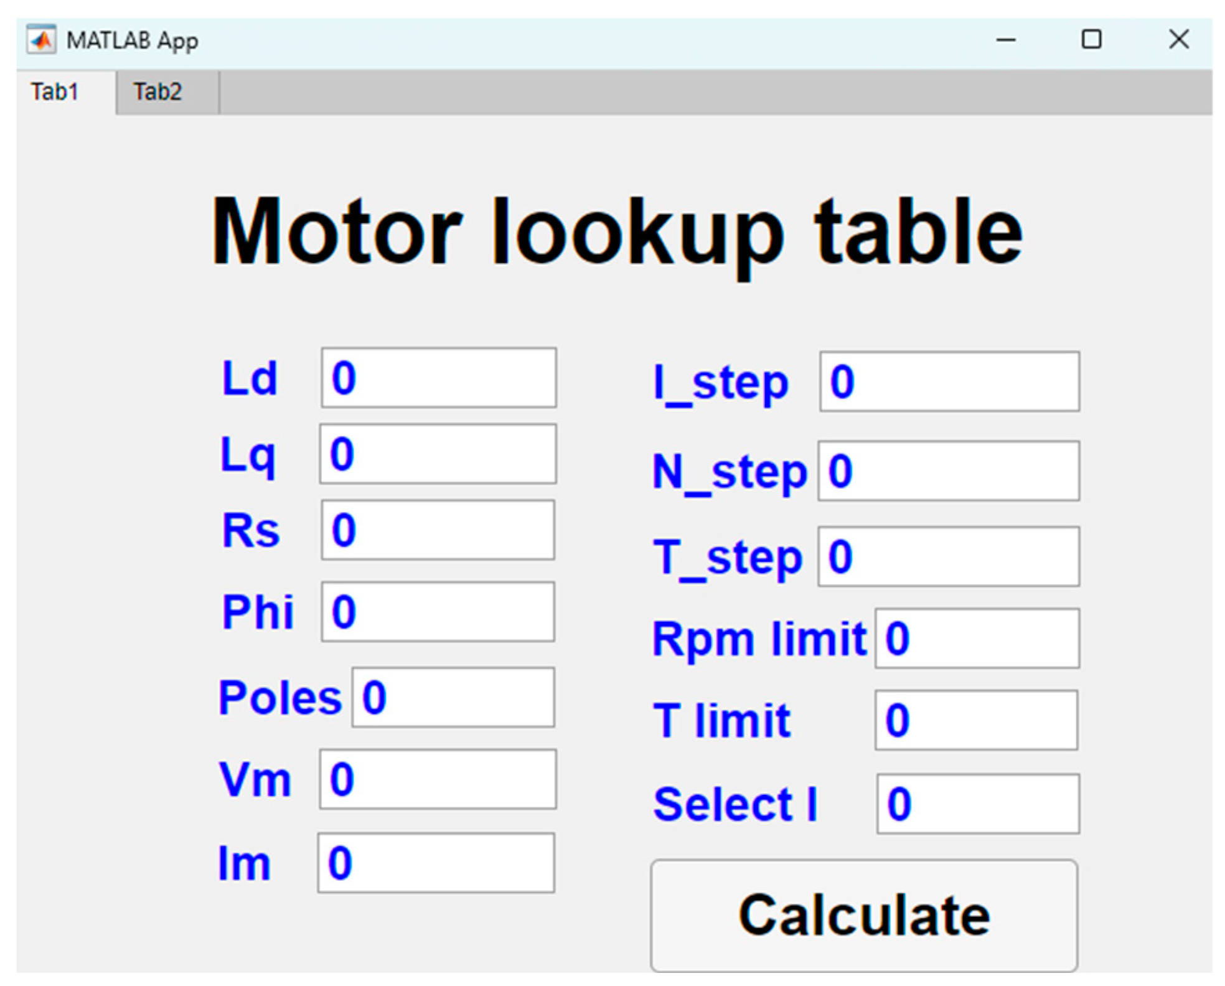Select the Phi input field
Viewport: 1225px width, 986px height.
438,611
